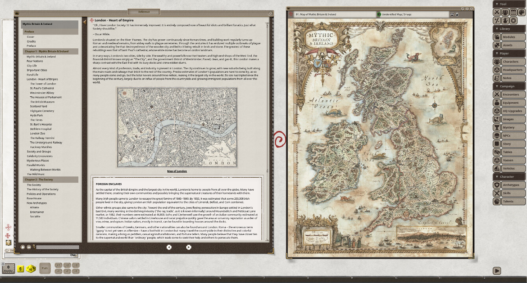Collapse the Character sidebar section
The width and height of the screenshot is (527, 283).
pos(509,177)
